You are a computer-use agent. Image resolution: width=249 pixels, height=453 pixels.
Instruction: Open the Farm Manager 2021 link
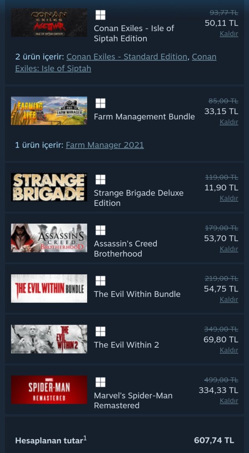pos(105,145)
